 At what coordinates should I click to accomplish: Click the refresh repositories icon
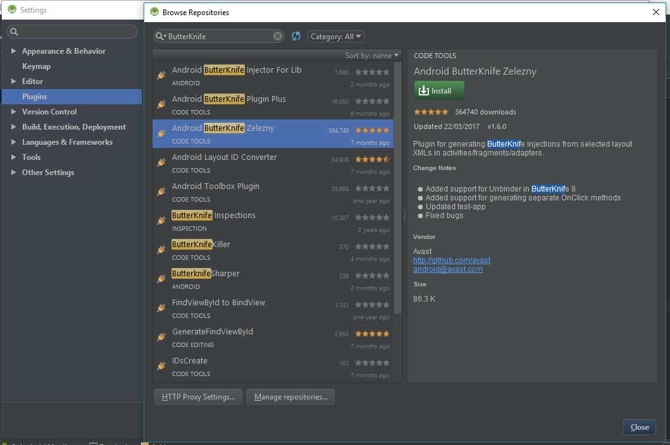click(x=296, y=37)
